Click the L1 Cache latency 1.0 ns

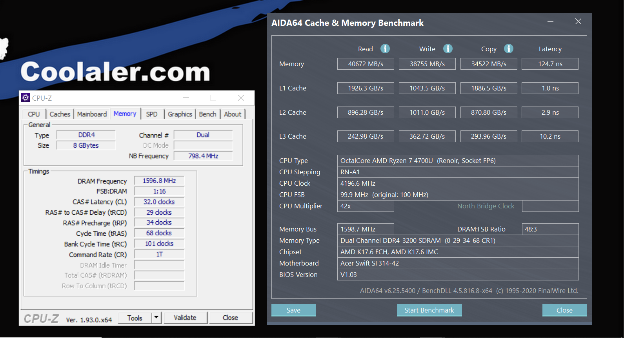coord(550,88)
